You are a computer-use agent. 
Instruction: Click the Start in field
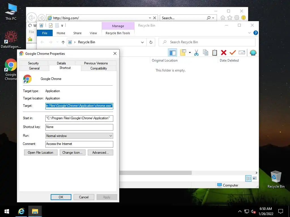[79, 118]
